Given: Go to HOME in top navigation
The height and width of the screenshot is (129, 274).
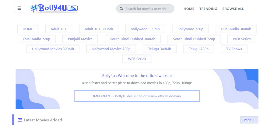Looking at the screenshot, I should [189, 9].
